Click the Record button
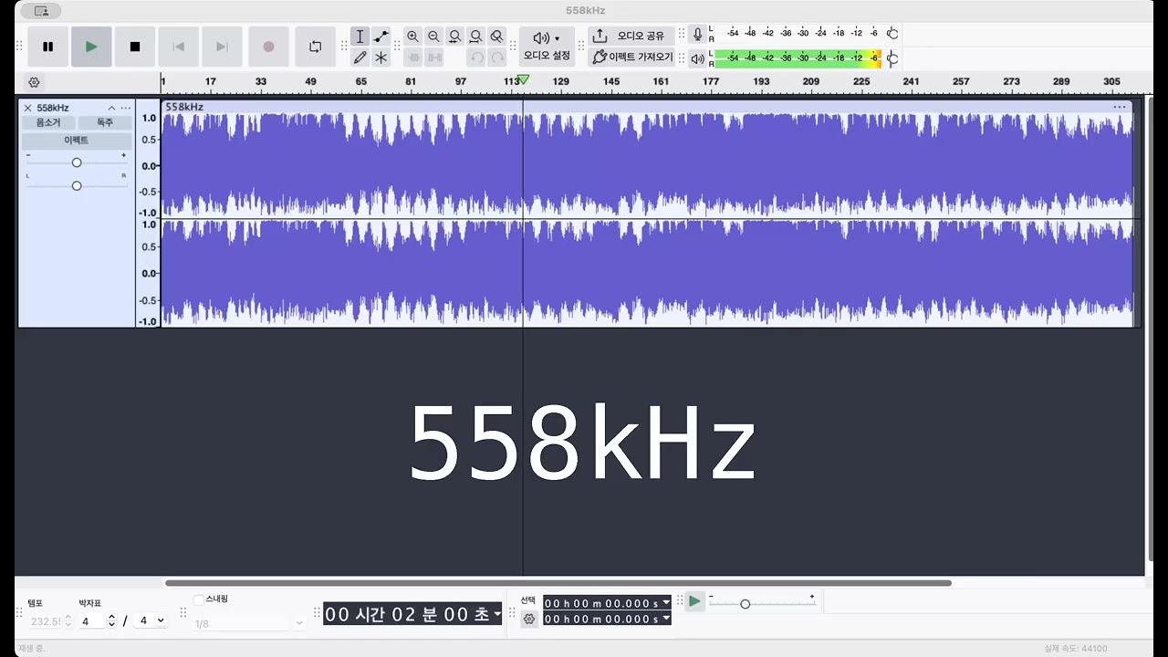This screenshot has width=1168, height=657. 268,47
